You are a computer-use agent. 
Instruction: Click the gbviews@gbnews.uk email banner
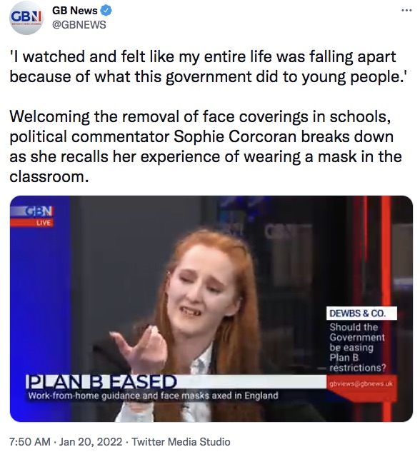361,383
